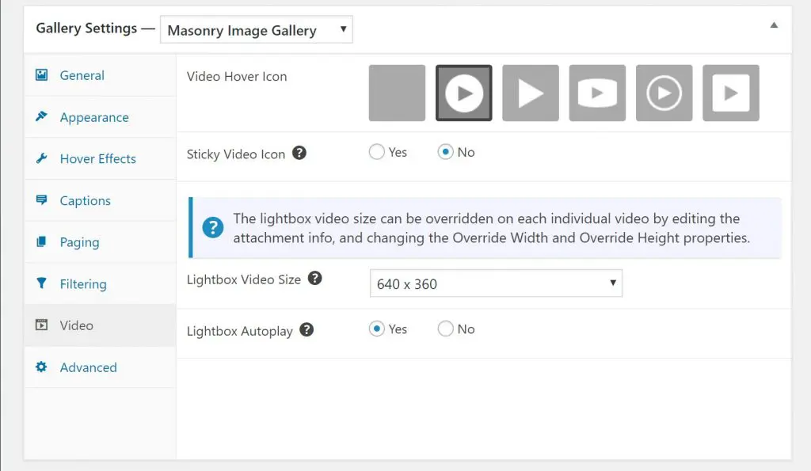Set Sticky Video Icon to No
811x471 pixels.
(446, 152)
